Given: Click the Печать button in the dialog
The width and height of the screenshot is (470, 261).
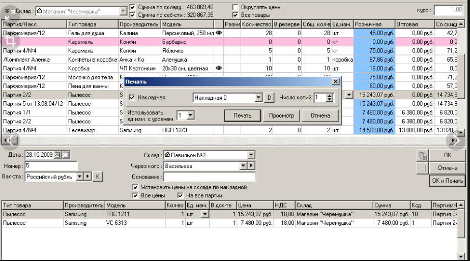Looking at the screenshot, I should [243, 115].
